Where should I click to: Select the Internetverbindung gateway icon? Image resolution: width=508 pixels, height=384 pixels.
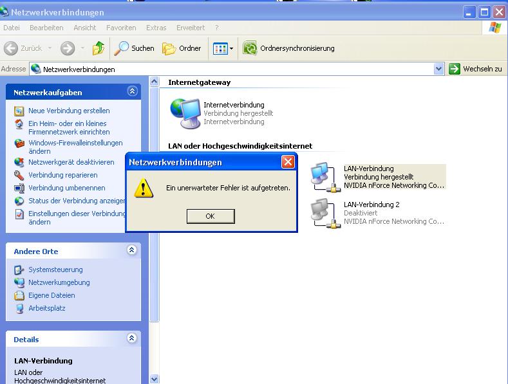click(185, 114)
